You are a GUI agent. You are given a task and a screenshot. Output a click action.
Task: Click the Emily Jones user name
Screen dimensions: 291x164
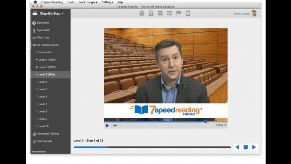[x=242, y=14]
